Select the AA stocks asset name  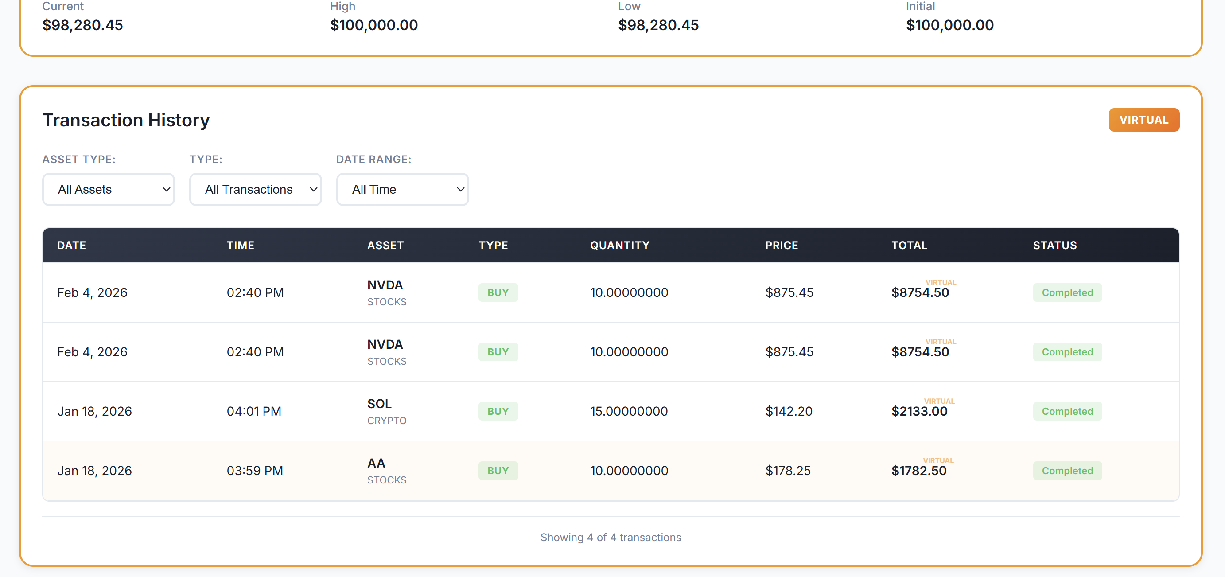pyautogui.click(x=376, y=463)
